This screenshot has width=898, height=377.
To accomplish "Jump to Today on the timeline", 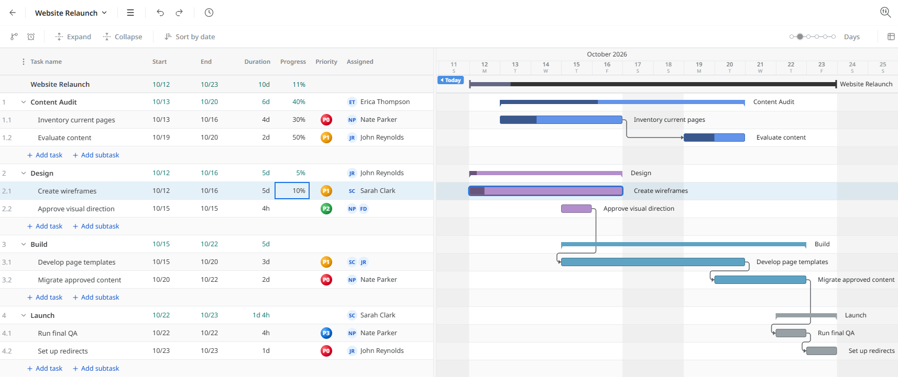I will (x=451, y=80).
